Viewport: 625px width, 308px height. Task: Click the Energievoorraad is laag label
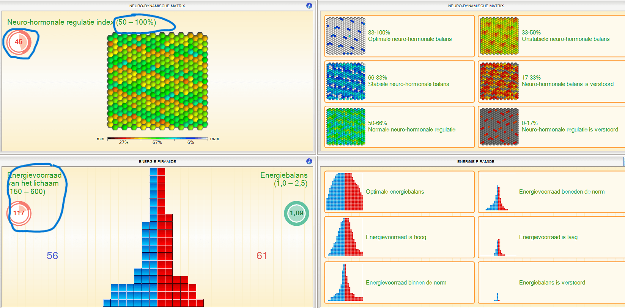548,237
